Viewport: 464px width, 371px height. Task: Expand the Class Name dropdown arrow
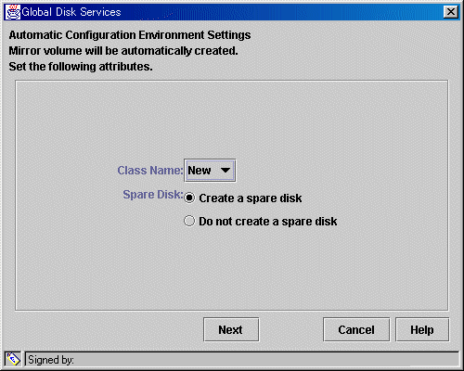(226, 171)
